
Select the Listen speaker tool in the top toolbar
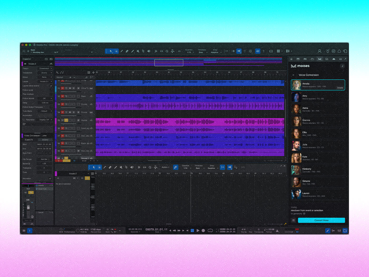pyautogui.click(x=149, y=51)
